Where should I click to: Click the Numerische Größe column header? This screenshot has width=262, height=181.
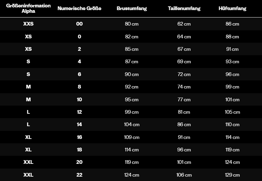click(79, 8)
